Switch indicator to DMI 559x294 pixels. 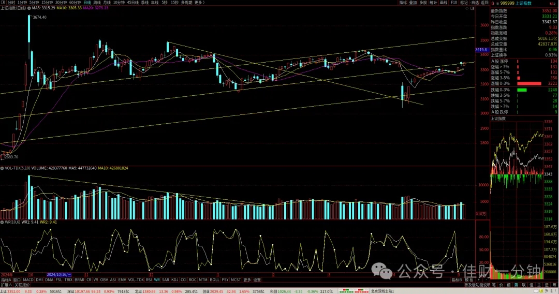point(39,280)
